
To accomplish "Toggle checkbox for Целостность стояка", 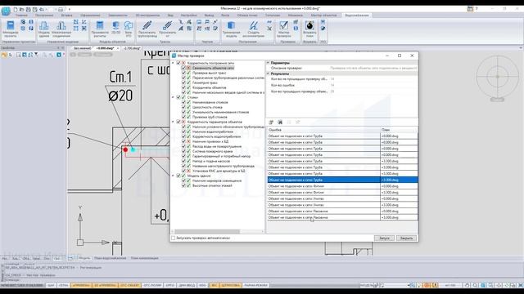I will point(183,107).
